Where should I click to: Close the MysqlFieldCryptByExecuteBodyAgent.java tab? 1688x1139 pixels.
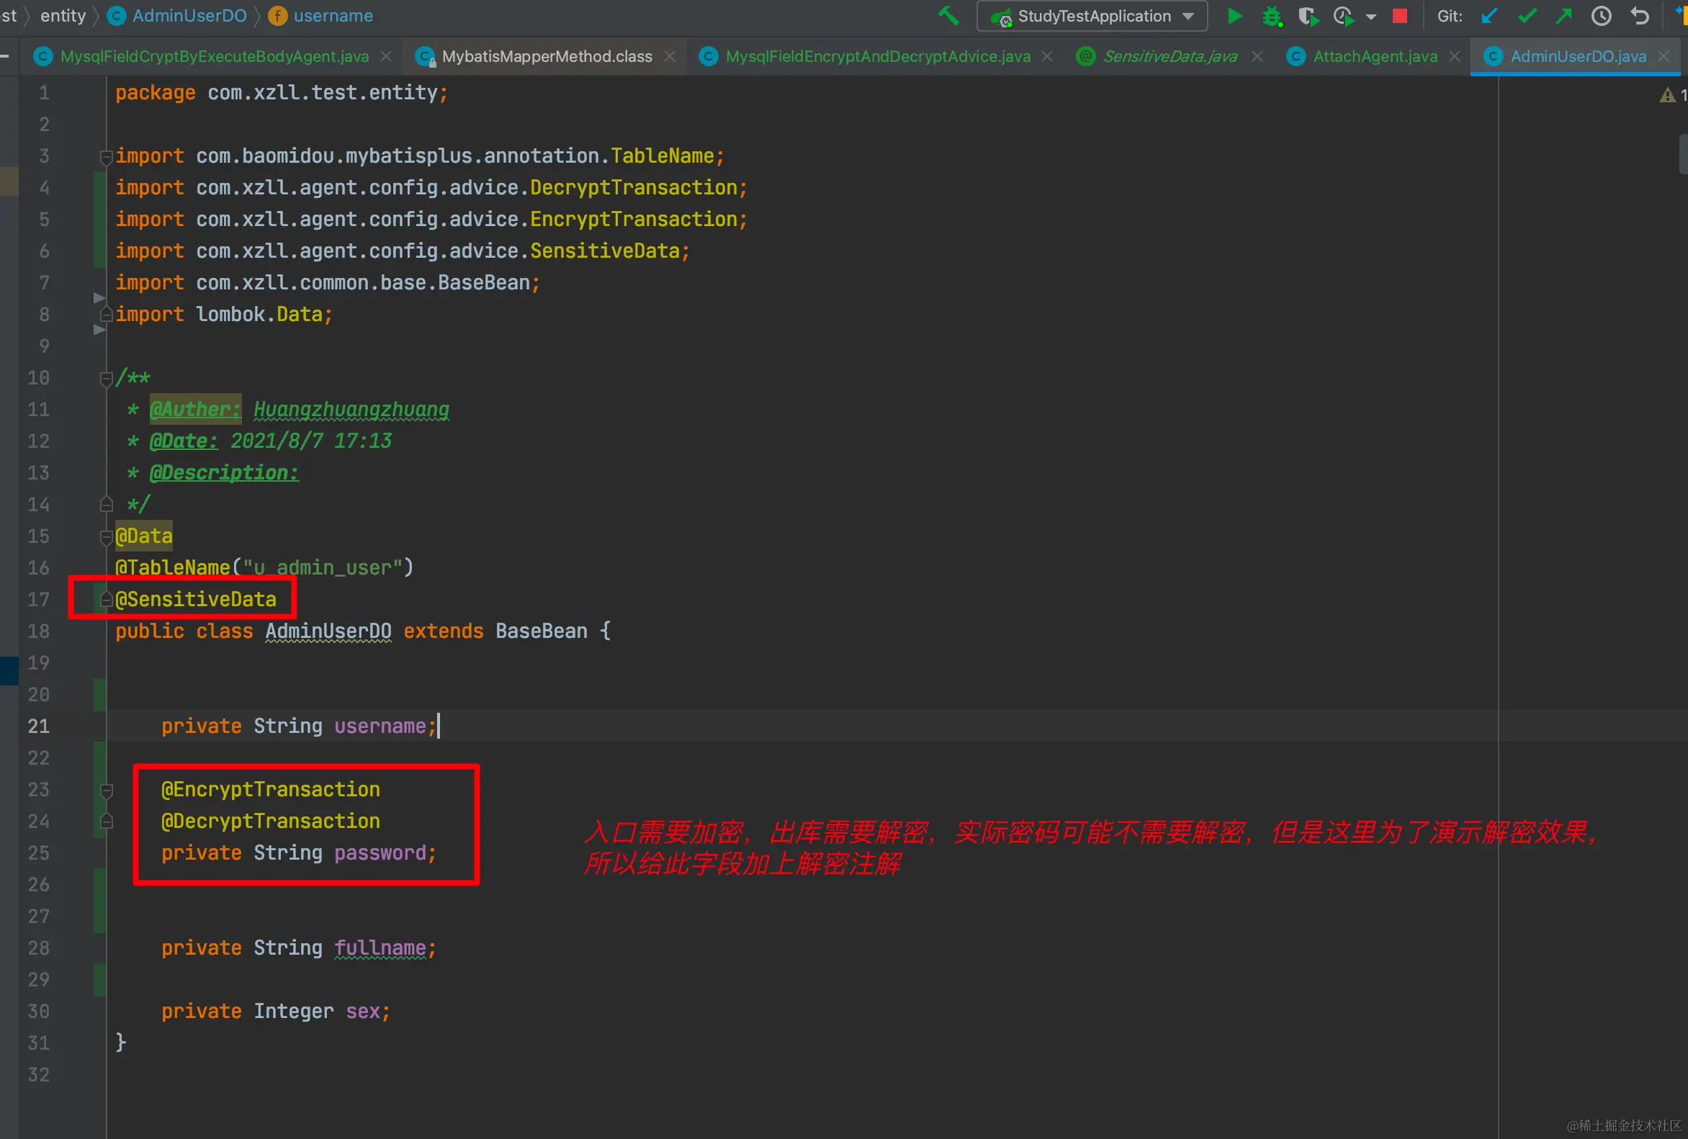point(386,57)
